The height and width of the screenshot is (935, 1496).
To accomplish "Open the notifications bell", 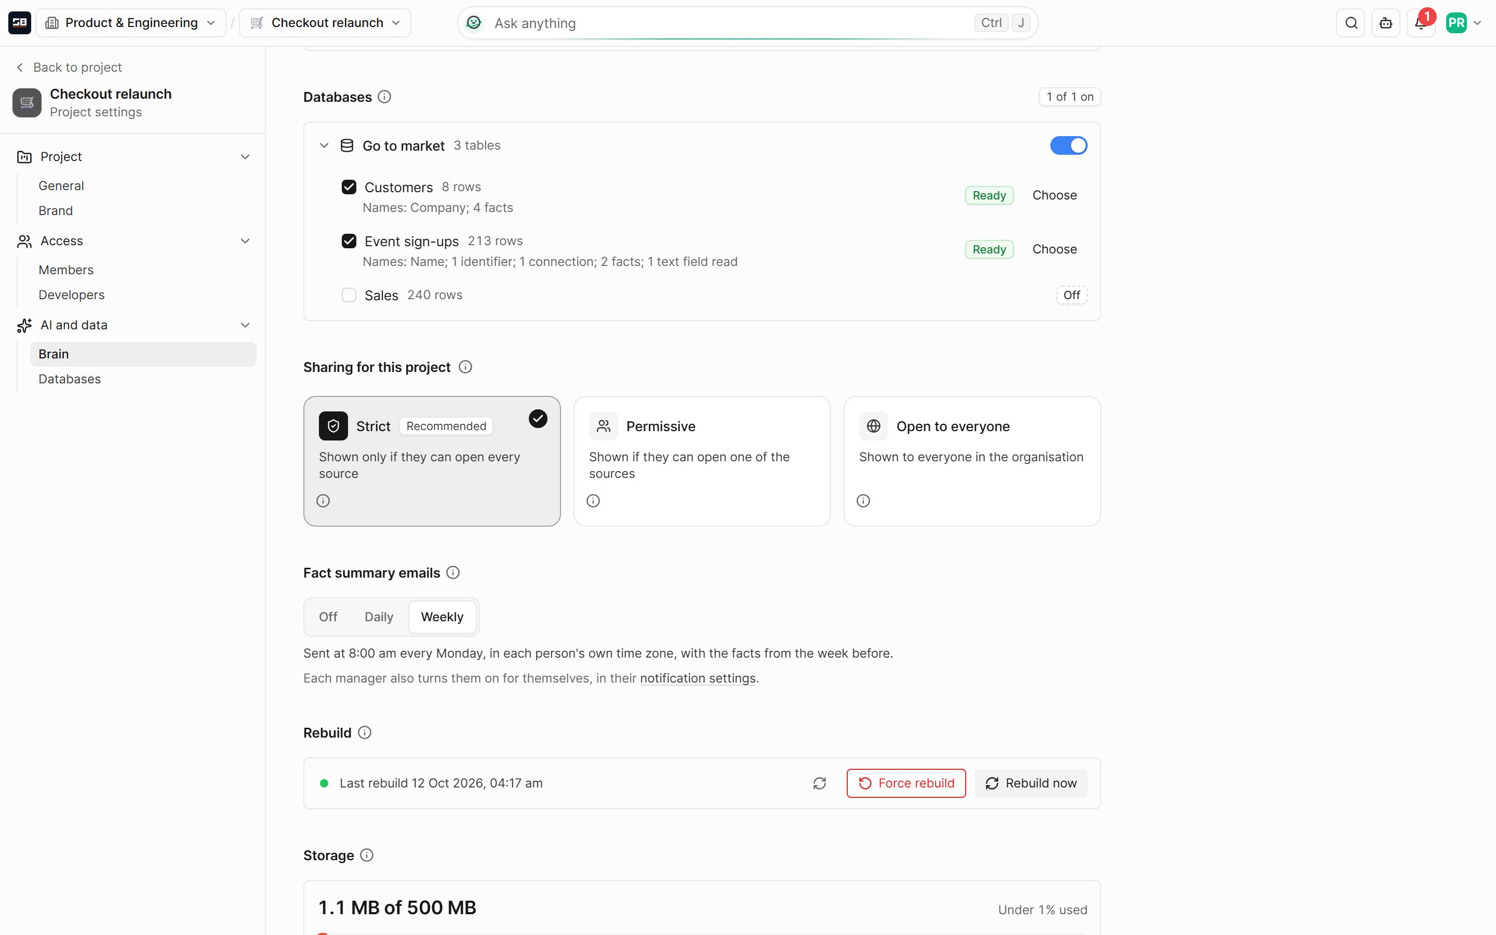I will [1421, 23].
